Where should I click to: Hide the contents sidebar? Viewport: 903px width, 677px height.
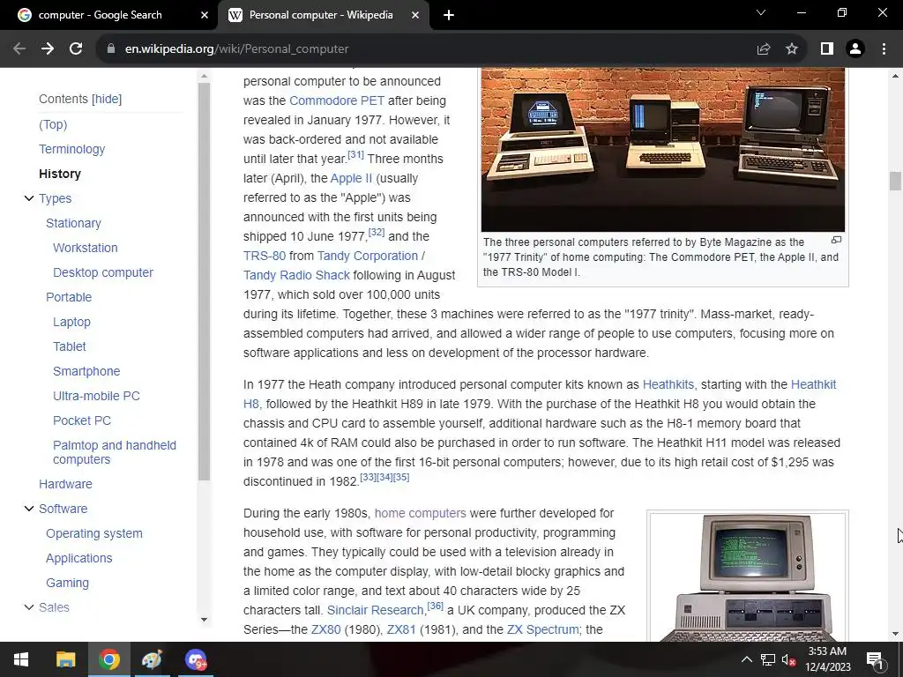point(107,99)
